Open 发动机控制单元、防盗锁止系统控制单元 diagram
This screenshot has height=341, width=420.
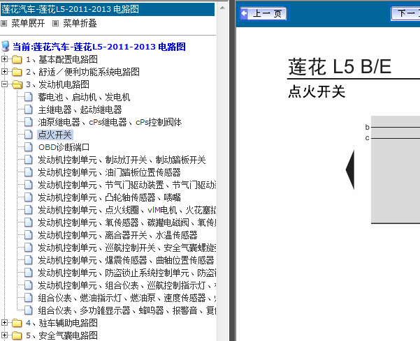tap(126, 273)
